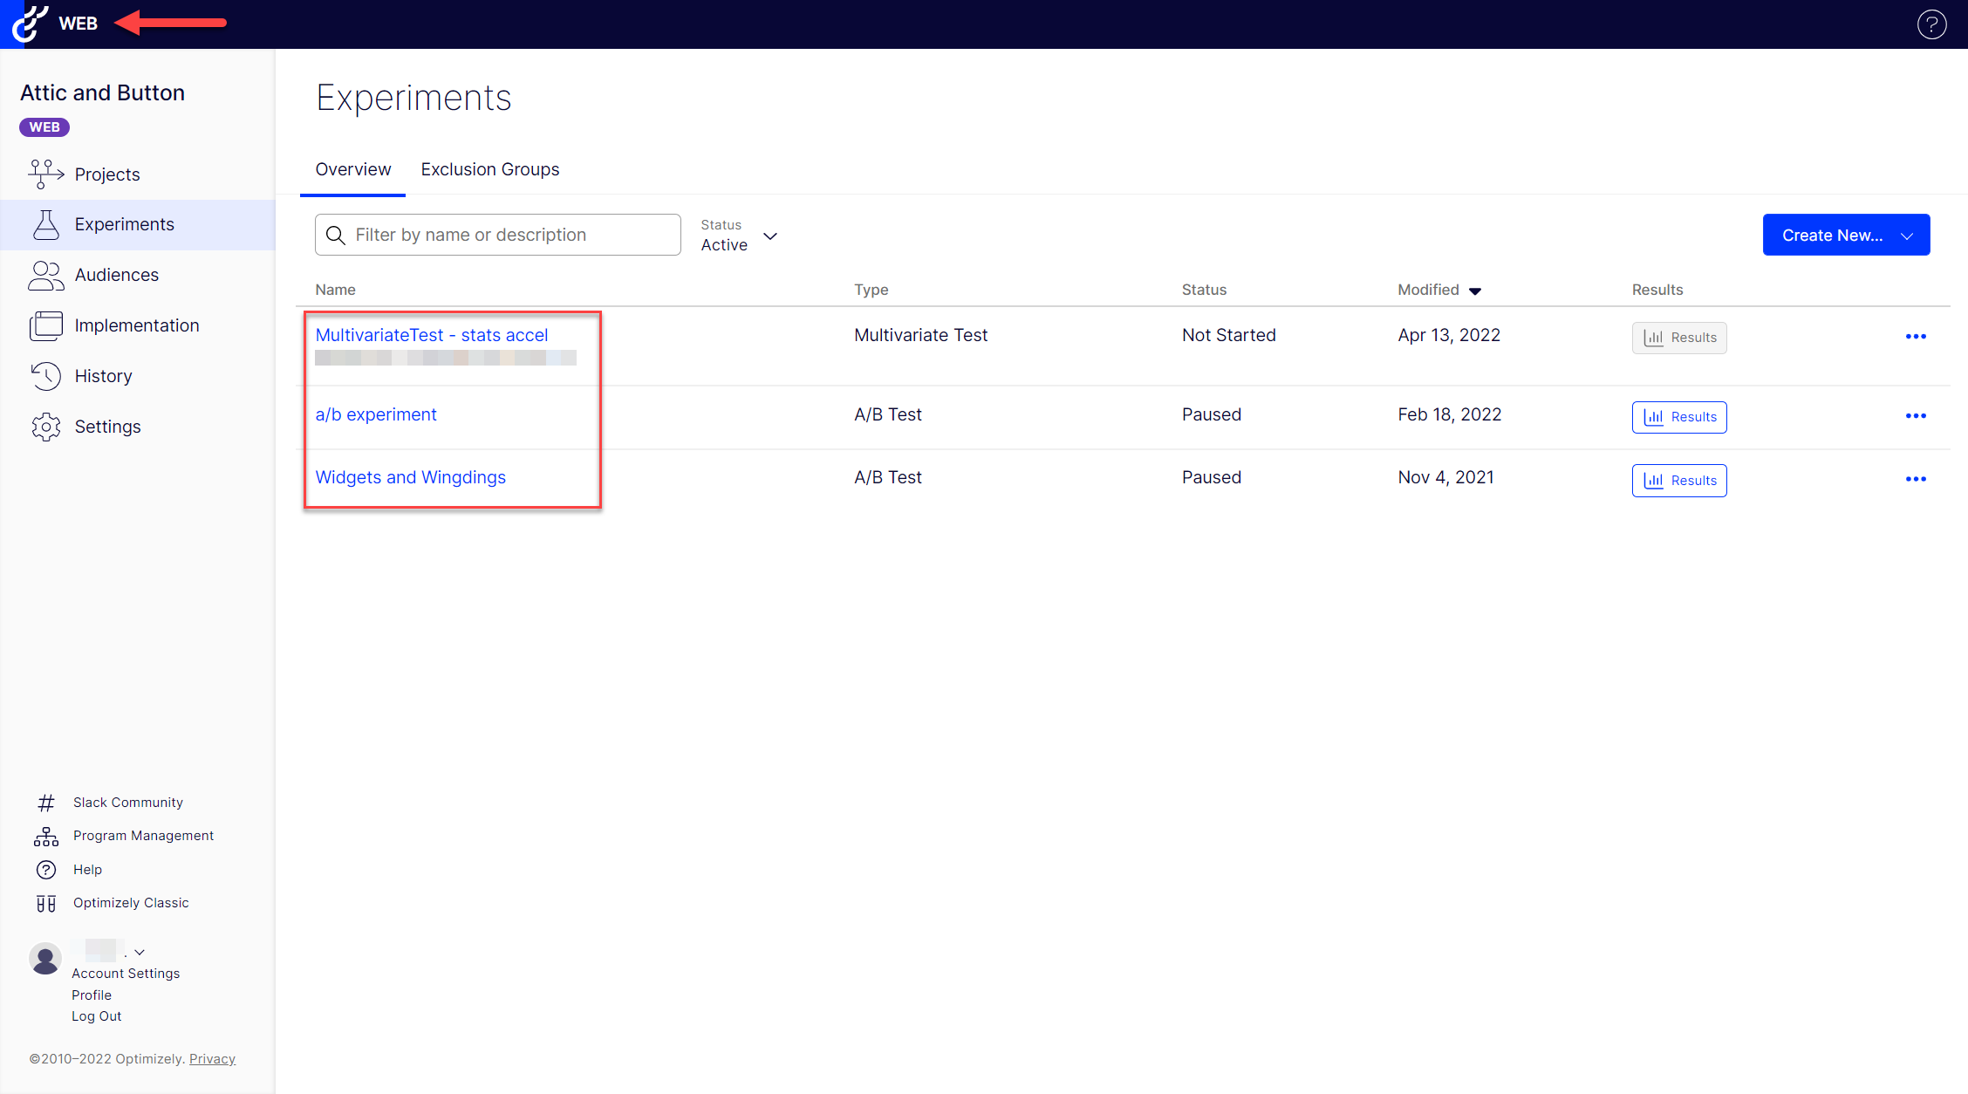
Task: View Results for a/b experiment
Action: pyautogui.click(x=1679, y=417)
